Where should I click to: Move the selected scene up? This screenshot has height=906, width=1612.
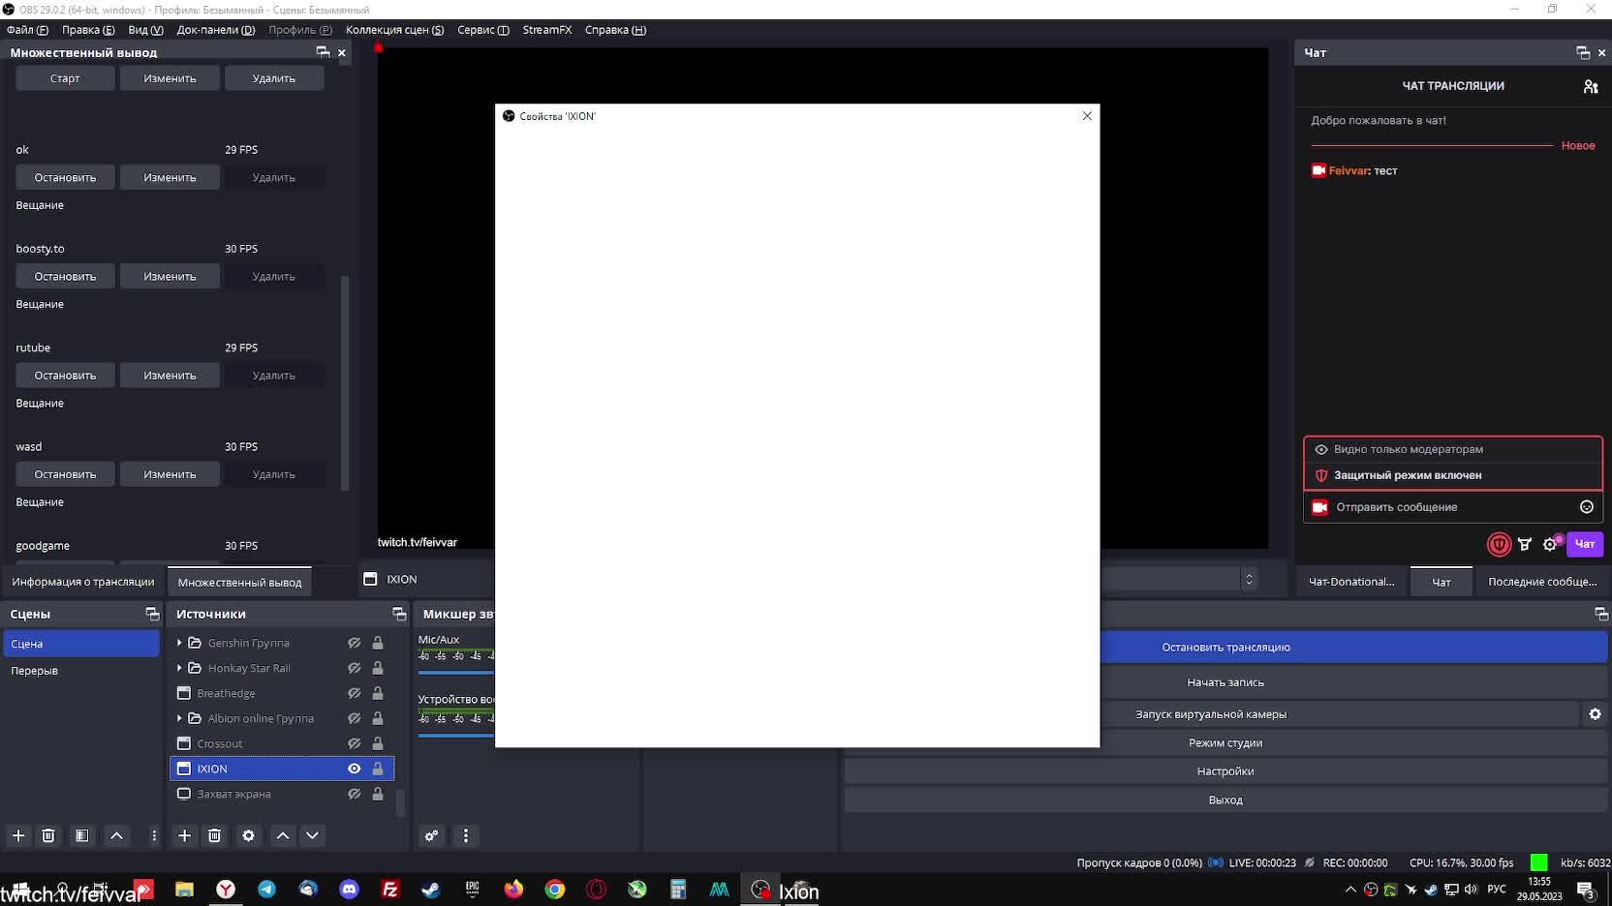click(116, 835)
